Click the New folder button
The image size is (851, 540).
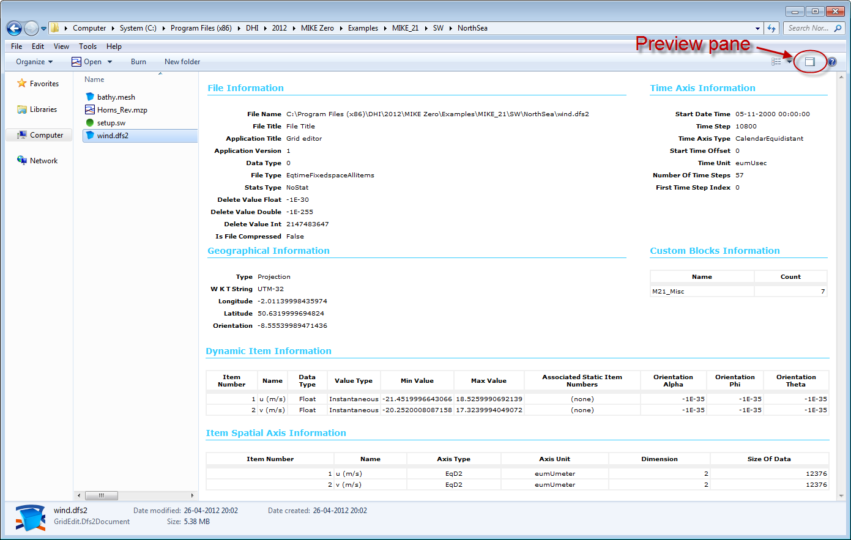click(x=182, y=62)
